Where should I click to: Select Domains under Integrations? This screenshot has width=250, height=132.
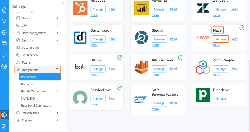(27, 84)
